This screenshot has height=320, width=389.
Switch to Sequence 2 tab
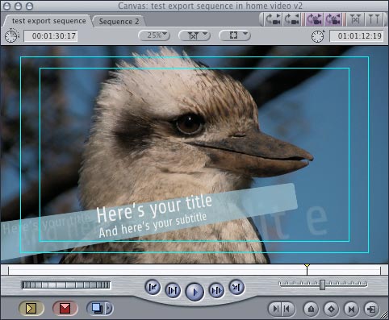119,21
